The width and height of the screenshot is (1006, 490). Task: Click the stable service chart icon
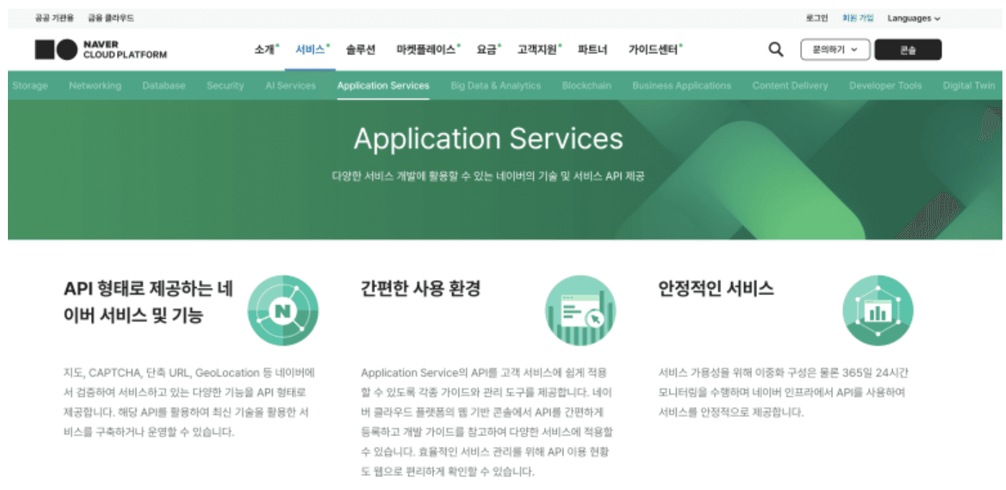878,310
